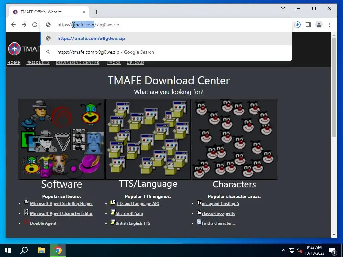Image resolution: width=343 pixels, height=257 pixels.
Task: Show hidden system tray icons
Action: (283, 250)
